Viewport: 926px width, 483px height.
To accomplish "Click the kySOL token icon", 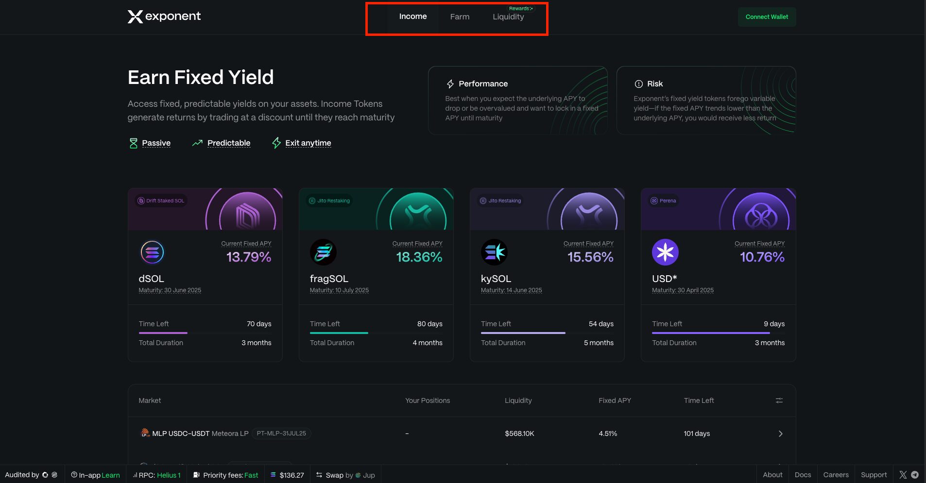I will 494,252.
